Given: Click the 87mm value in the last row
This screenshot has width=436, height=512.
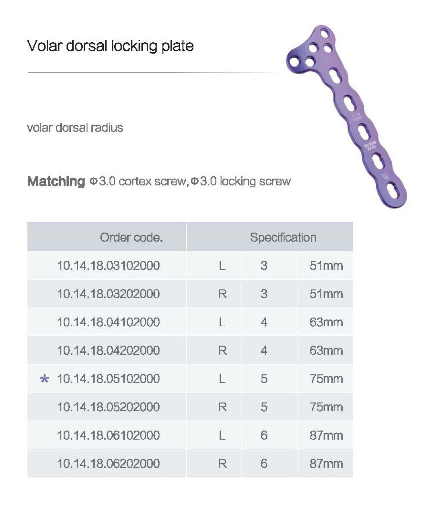Looking at the screenshot, I should pyautogui.click(x=326, y=463).
